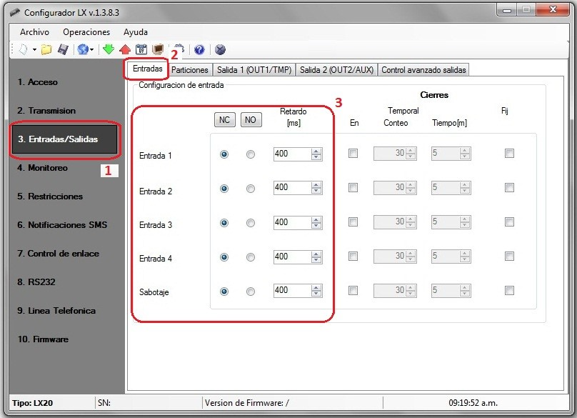Open 7. Control de enlace section
577x418 pixels.
[58, 254]
